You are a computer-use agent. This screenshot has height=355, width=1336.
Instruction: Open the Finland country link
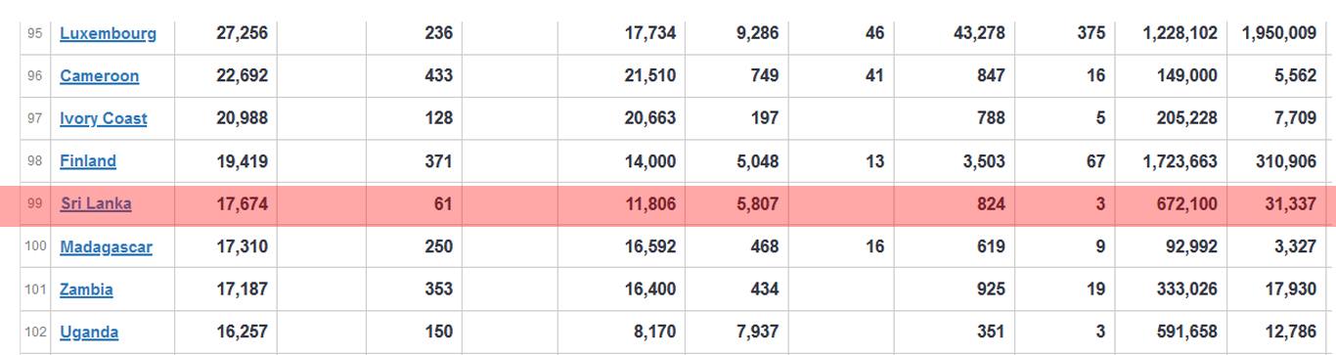coord(87,161)
